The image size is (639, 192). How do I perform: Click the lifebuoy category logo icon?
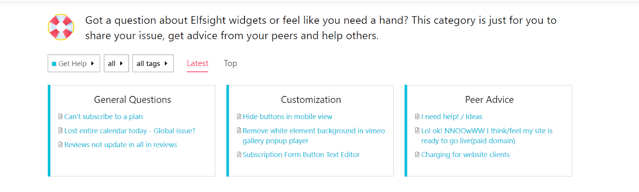point(61,27)
